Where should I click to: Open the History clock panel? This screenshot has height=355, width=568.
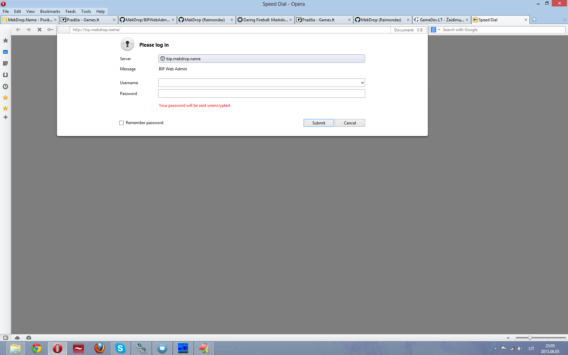pyautogui.click(x=5, y=87)
